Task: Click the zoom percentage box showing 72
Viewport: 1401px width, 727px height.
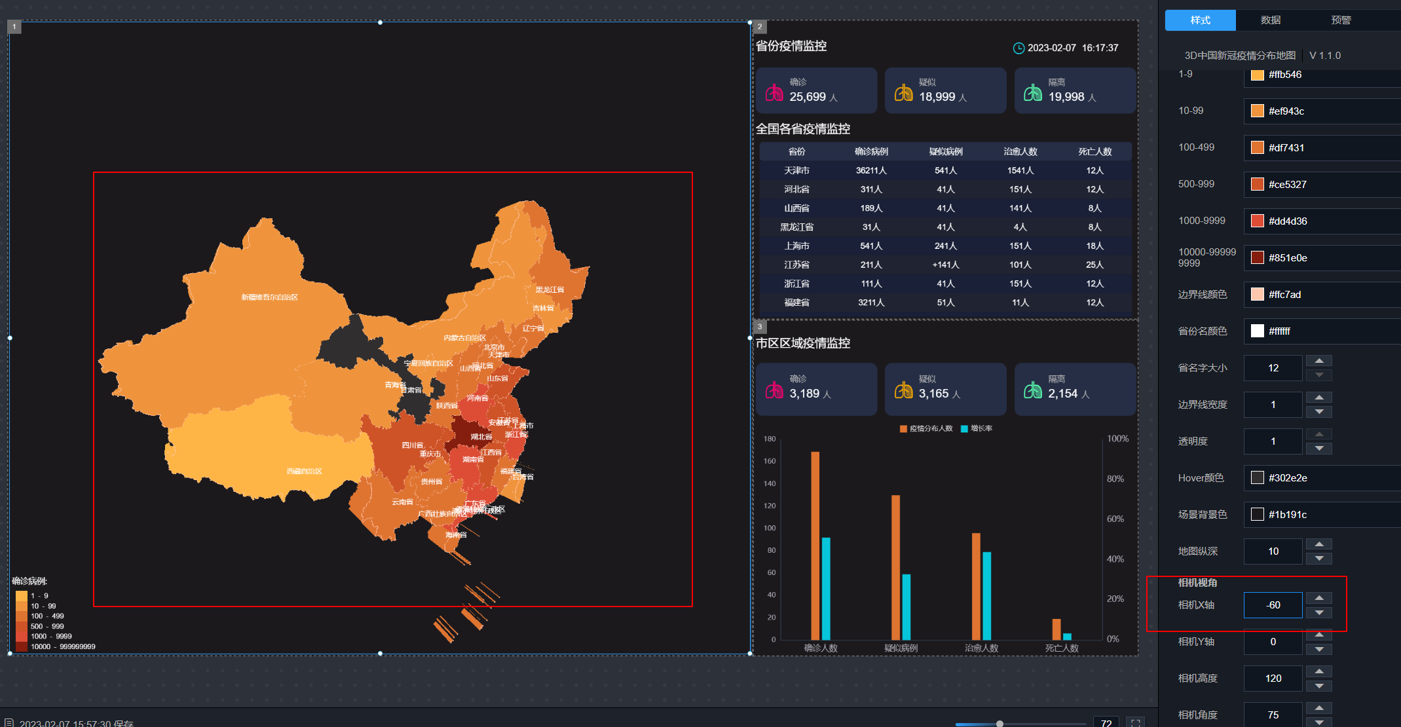Action: 1106,722
